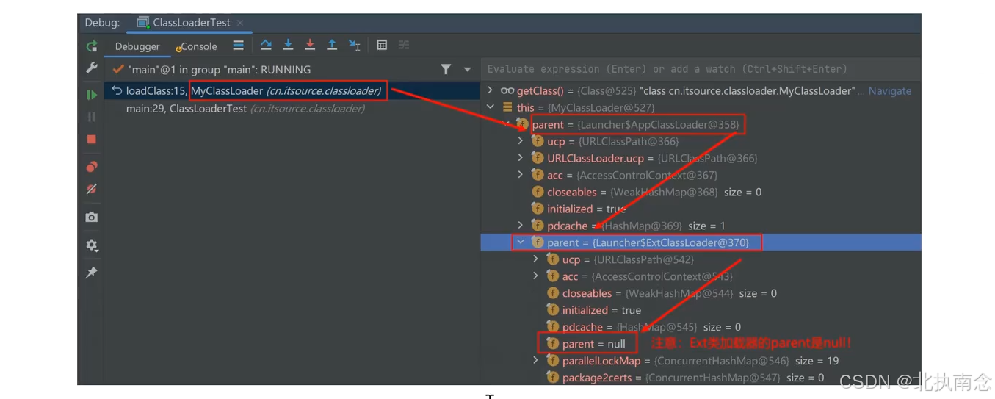Expand ucp = {URLClassPath@542} node
The height and width of the screenshot is (399, 995).
(535, 259)
